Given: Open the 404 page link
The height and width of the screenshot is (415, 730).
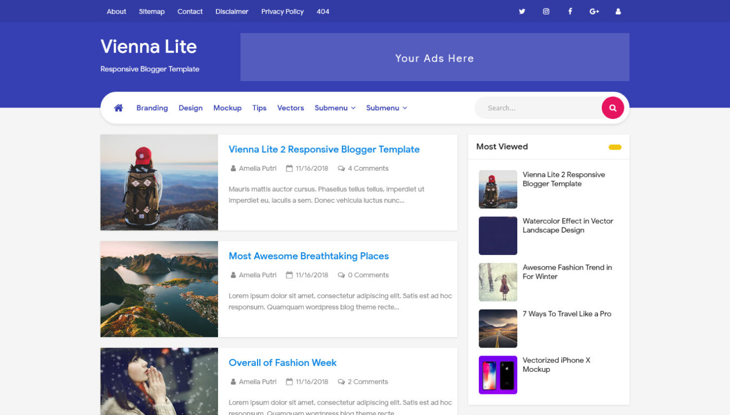Looking at the screenshot, I should [x=323, y=11].
